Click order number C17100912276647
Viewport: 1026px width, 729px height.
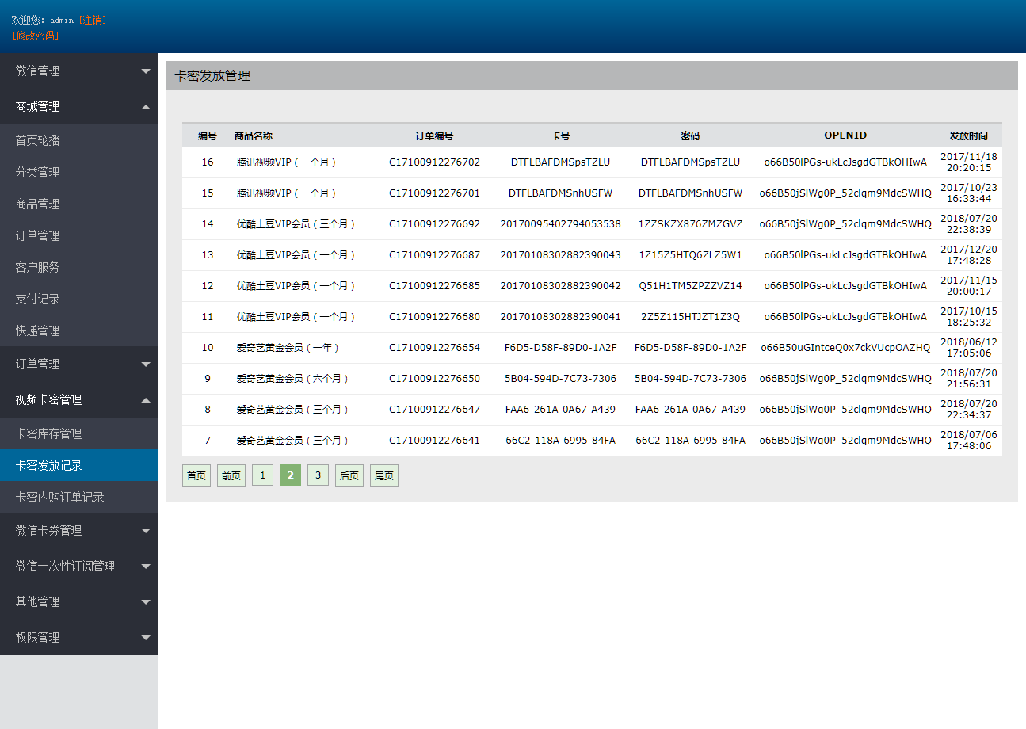tap(434, 410)
